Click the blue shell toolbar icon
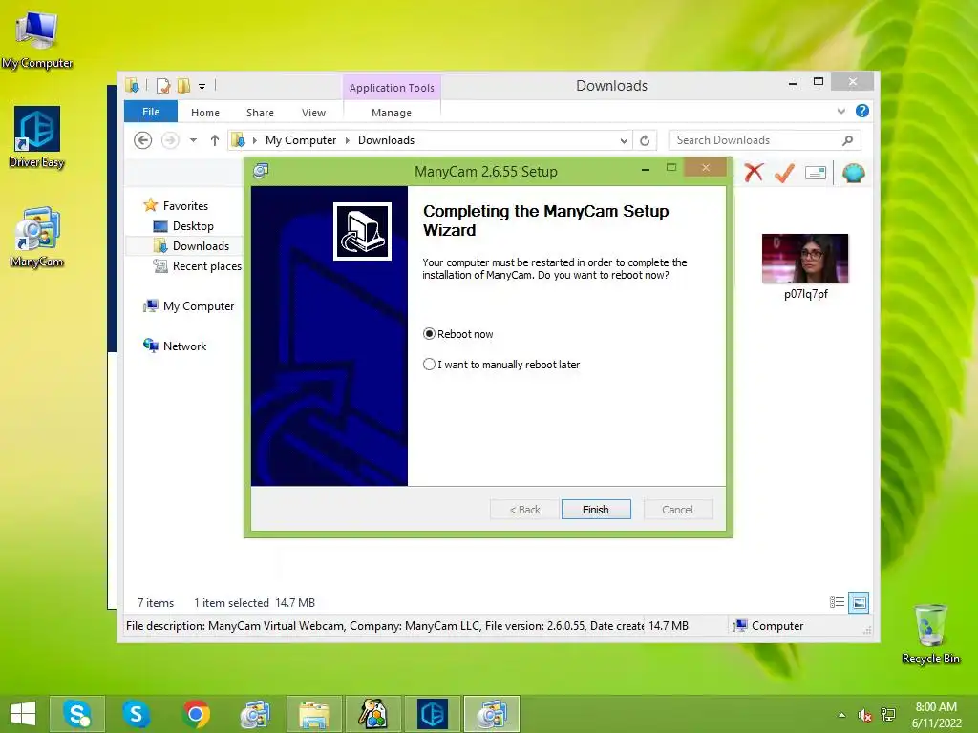 (x=853, y=173)
